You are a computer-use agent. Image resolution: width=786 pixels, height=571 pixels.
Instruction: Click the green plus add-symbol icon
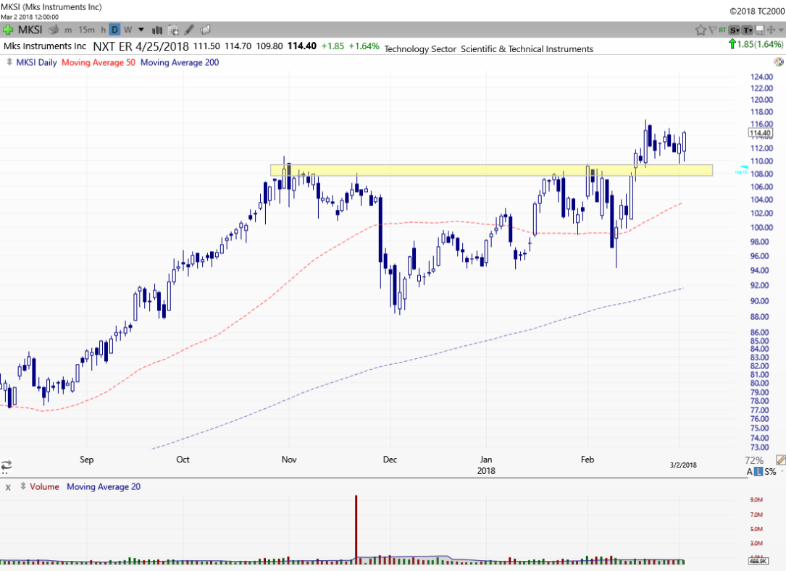pyautogui.click(x=8, y=30)
